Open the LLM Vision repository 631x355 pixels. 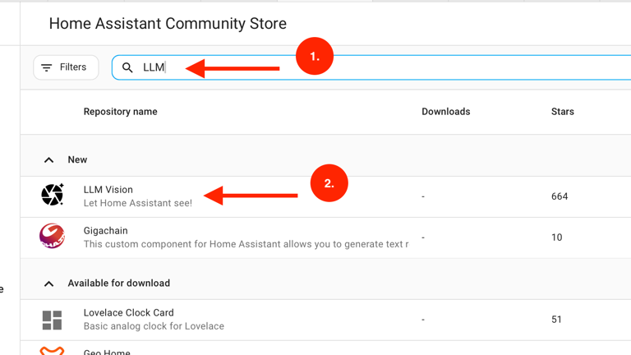[x=108, y=190]
